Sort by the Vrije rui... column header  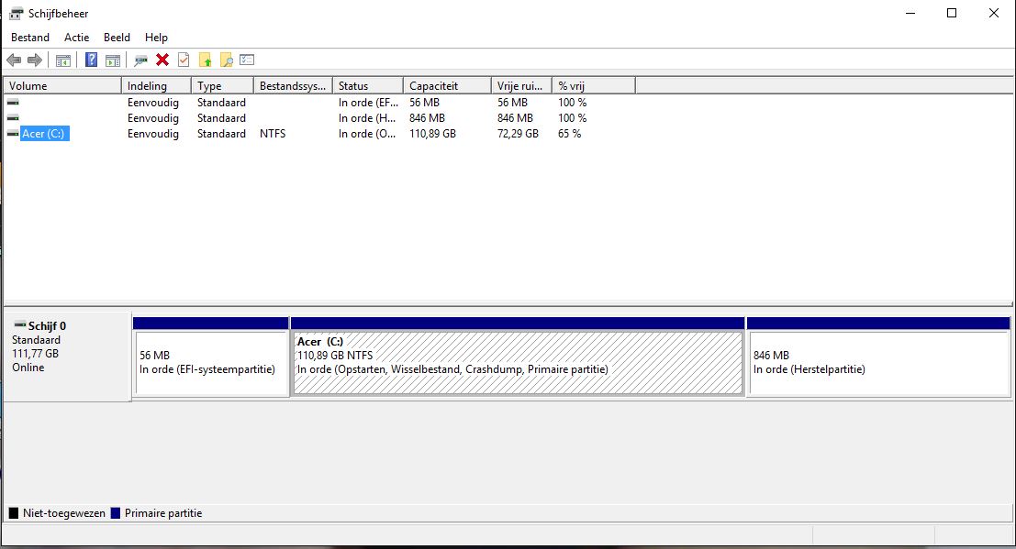pyautogui.click(x=521, y=85)
